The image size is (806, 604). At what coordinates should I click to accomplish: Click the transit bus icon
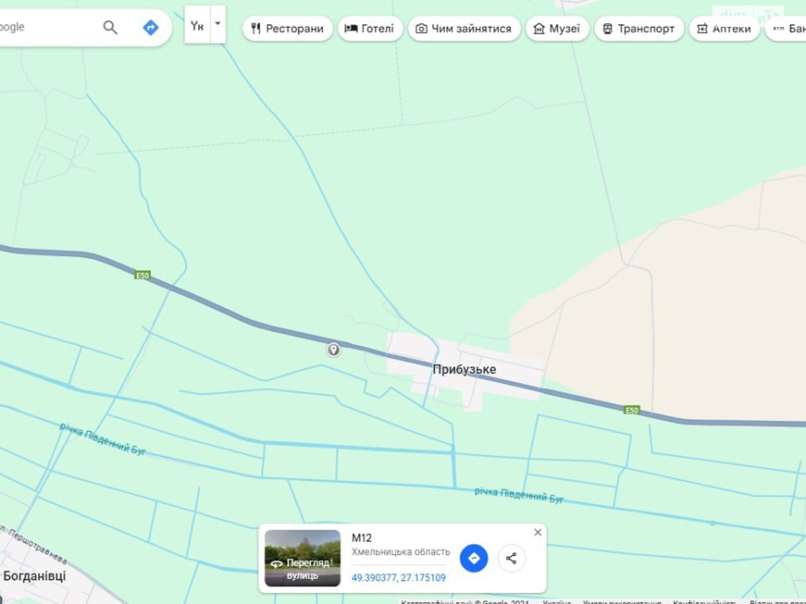click(608, 29)
